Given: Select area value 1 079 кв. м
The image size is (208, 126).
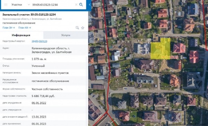Looking at the screenshot, I should coord(39,59).
